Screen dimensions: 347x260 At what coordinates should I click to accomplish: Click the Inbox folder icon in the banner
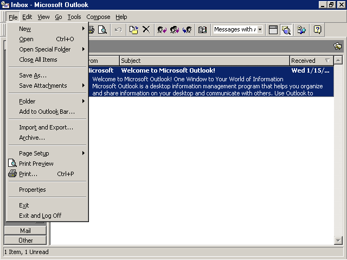coord(337,46)
